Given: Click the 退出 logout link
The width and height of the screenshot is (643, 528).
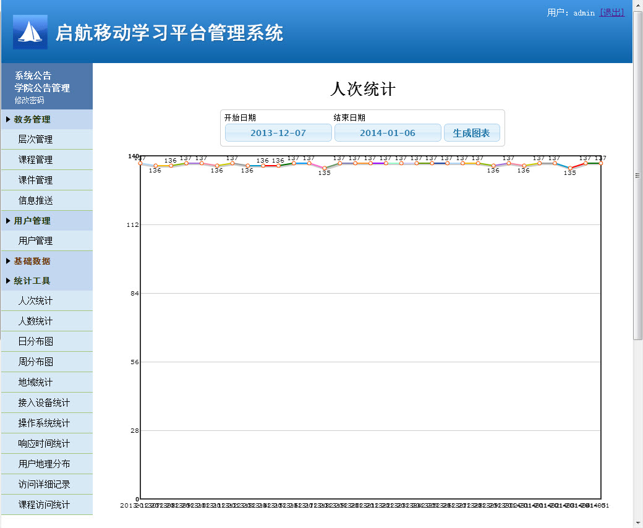Looking at the screenshot, I should click(x=611, y=12).
